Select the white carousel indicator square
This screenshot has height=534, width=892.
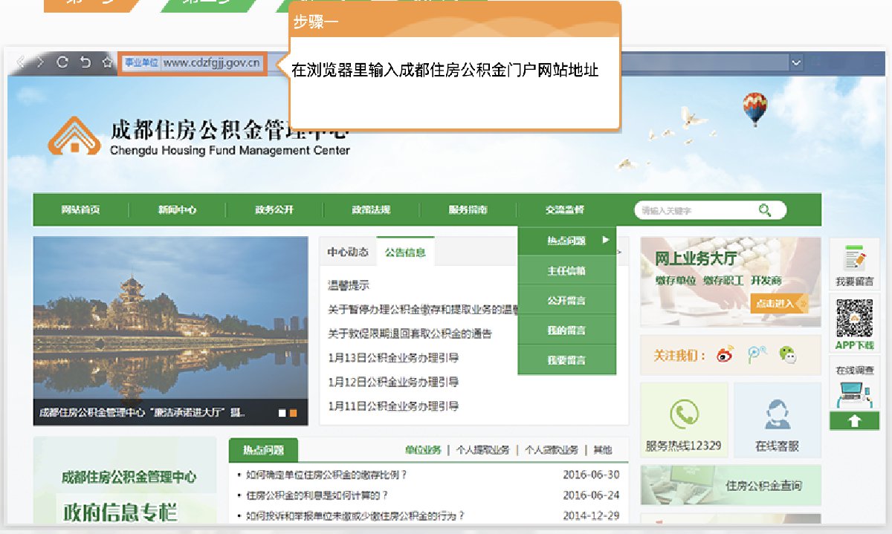click(x=282, y=413)
